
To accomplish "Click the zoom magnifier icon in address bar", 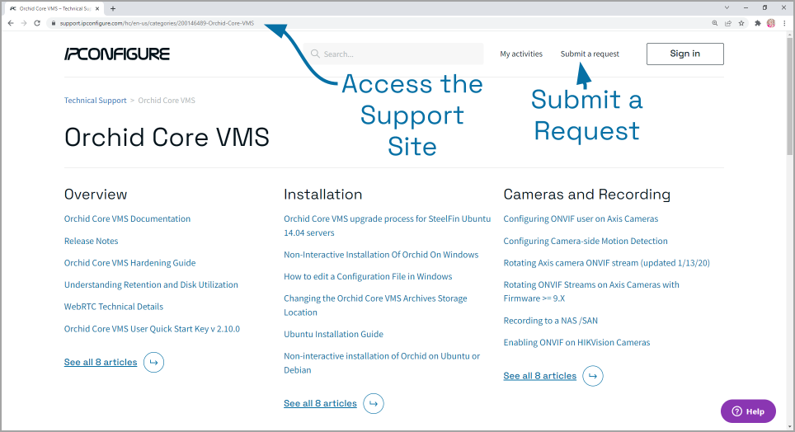I will (715, 23).
